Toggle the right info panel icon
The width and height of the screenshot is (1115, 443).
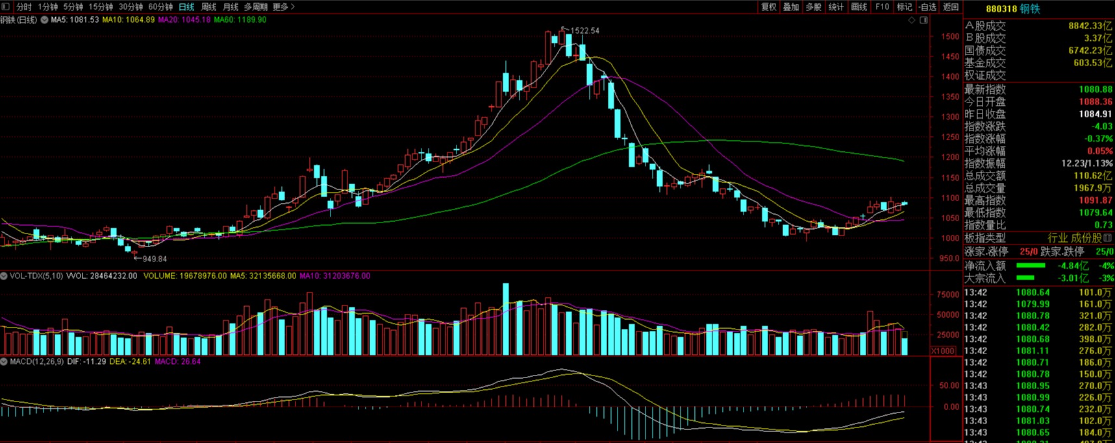tap(923, 20)
